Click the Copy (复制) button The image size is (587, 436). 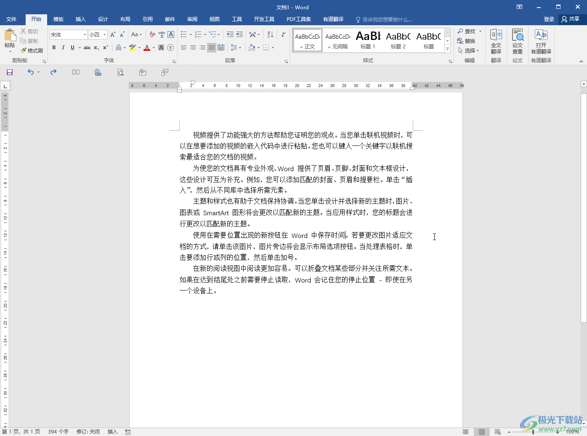[x=29, y=41]
